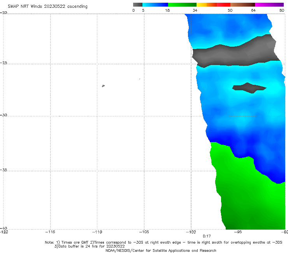The height and width of the screenshot is (253, 288).
Task: Click the brown 50-64 segment of the color bar
Action: (x=242, y=5)
